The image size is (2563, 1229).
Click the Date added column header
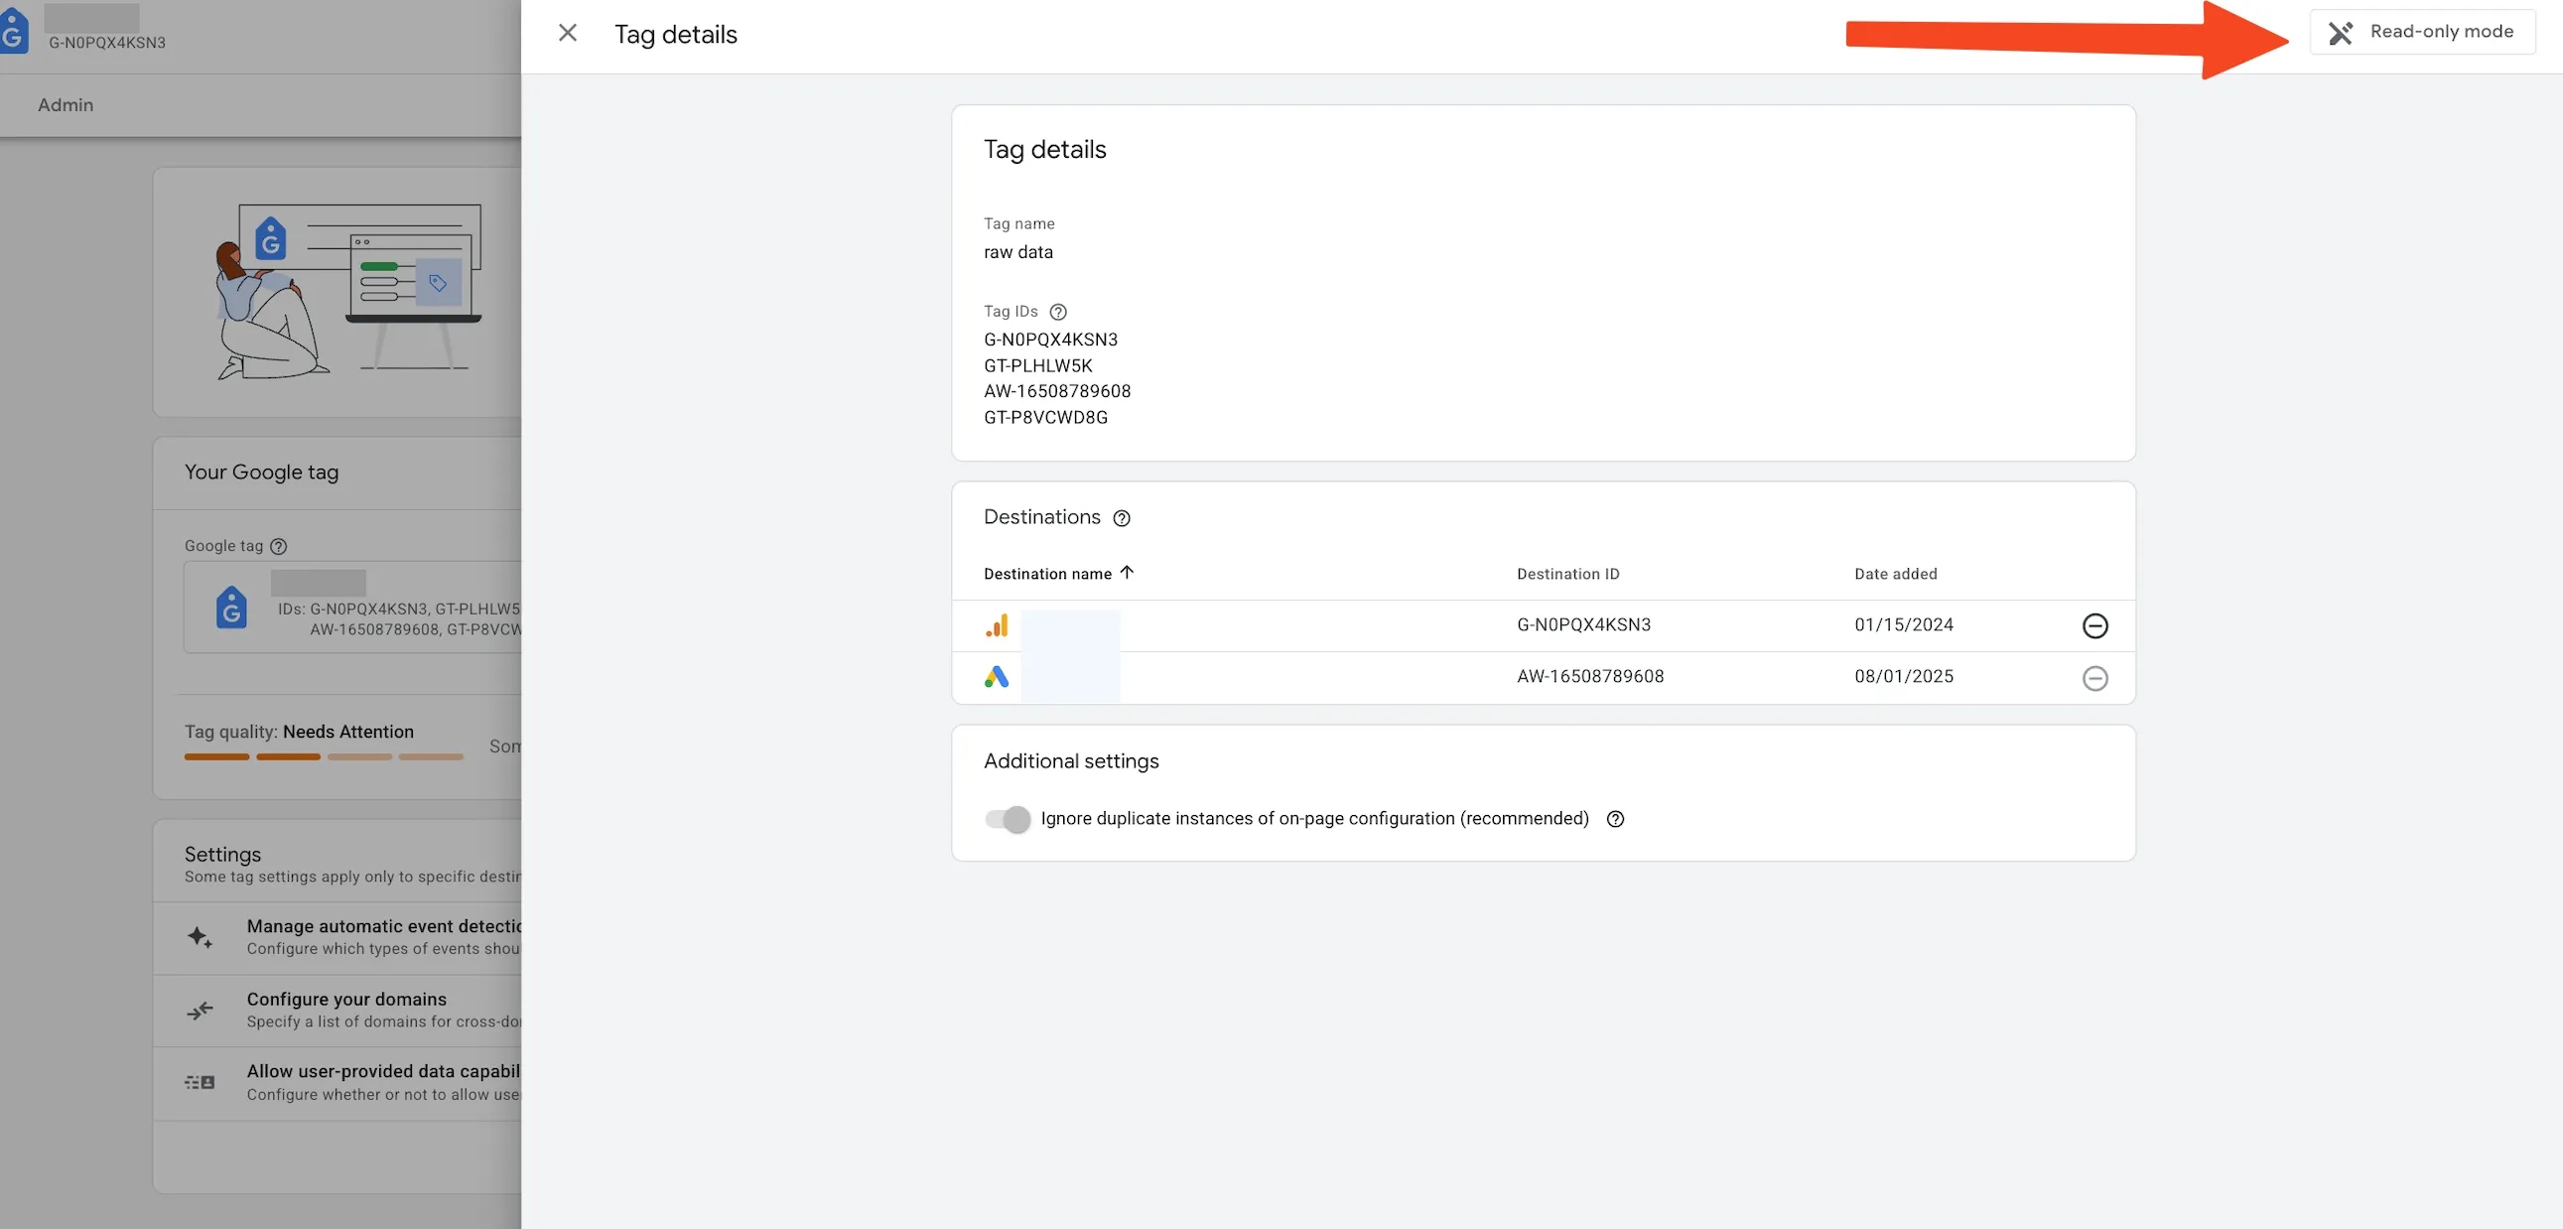tap(1894, 574)
